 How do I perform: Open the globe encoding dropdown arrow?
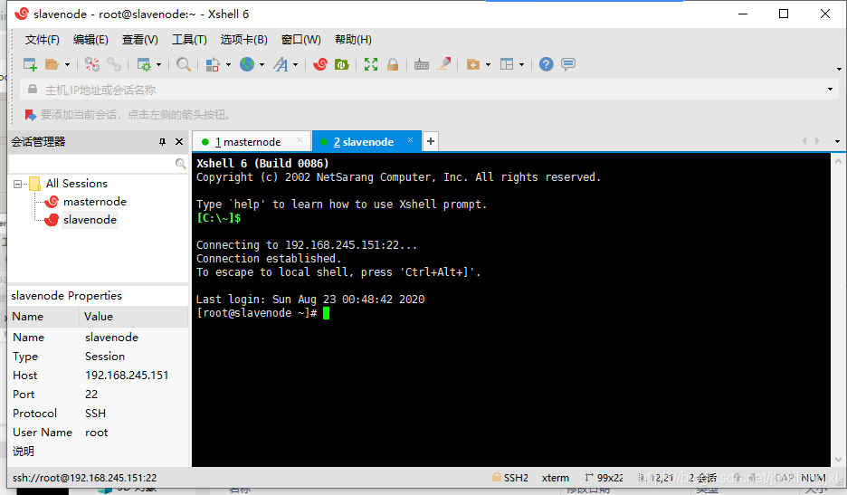coord(262,65)
